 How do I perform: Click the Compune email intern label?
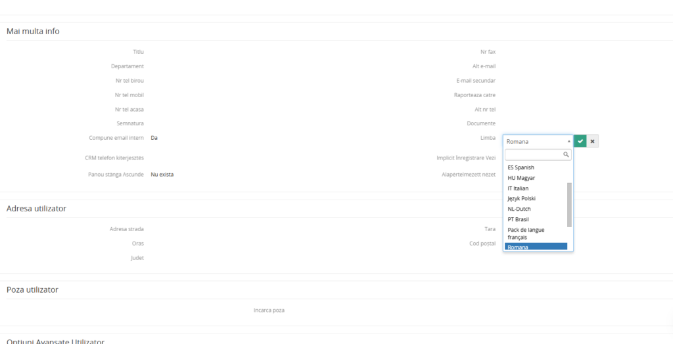pyautogui.click(x=116, y=138)
